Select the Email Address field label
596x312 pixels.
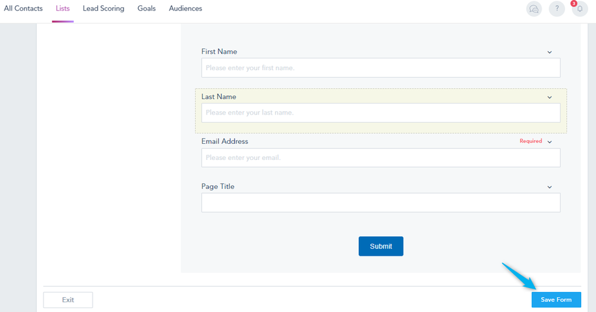coord(225,141)
